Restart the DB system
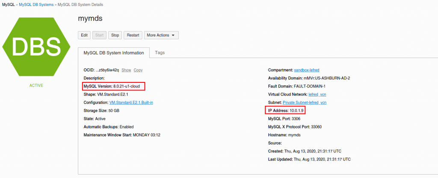The width and height of the screenshot is (438, 178). pos(133,35)
